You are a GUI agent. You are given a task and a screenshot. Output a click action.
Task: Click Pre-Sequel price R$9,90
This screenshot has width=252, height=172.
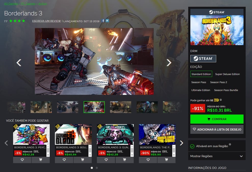pyautogui.click(x=156, y=155)
